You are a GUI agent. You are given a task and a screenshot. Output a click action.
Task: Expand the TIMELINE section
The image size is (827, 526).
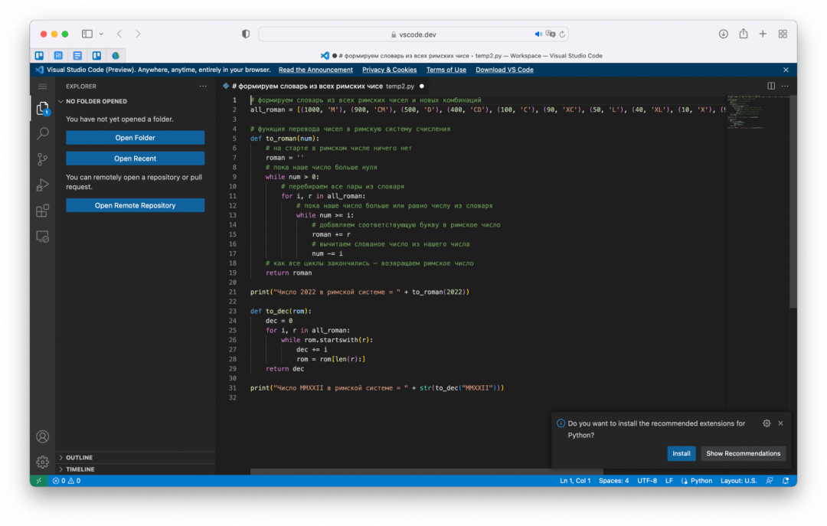[x=80, y=469]
